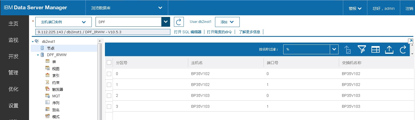Click the refresh icon next to DPF dropdown

point(179,22)
